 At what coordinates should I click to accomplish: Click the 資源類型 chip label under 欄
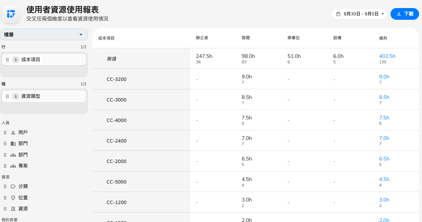point(31,96)
